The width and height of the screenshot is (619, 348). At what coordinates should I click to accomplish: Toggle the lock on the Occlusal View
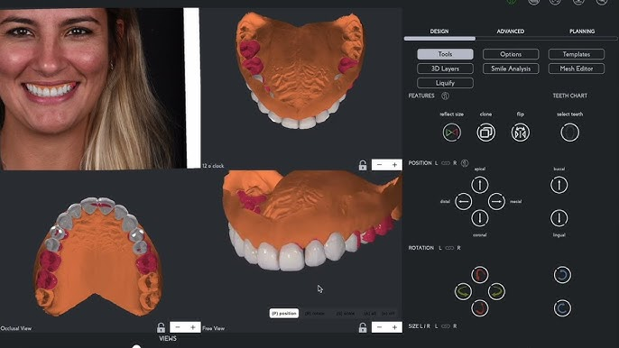tap(161, 327)
